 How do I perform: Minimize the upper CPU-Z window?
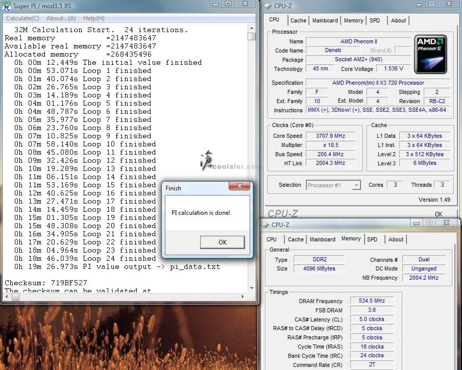(419, 4)
